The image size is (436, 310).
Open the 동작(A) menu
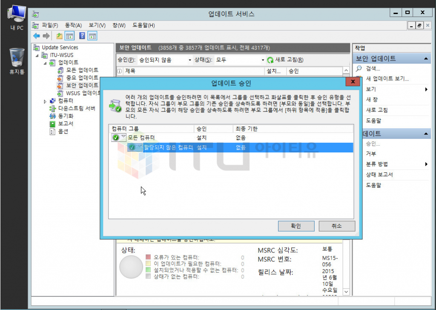(x=73, y=26)
